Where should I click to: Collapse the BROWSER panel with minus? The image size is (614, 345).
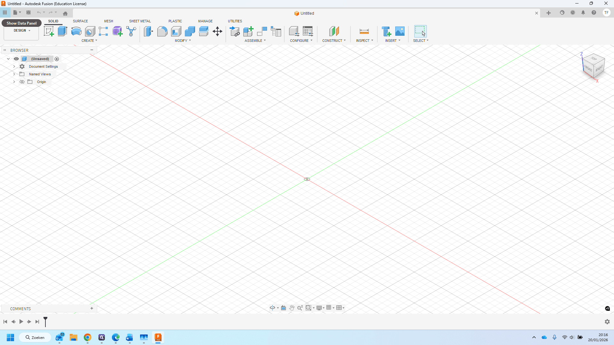click(x=92, y=50)
